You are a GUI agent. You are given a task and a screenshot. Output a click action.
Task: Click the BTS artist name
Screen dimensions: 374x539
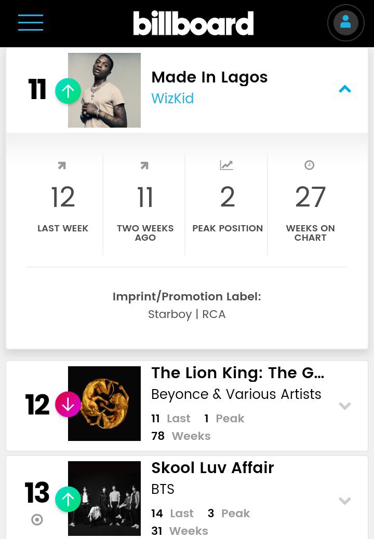(x=163, y=489)
